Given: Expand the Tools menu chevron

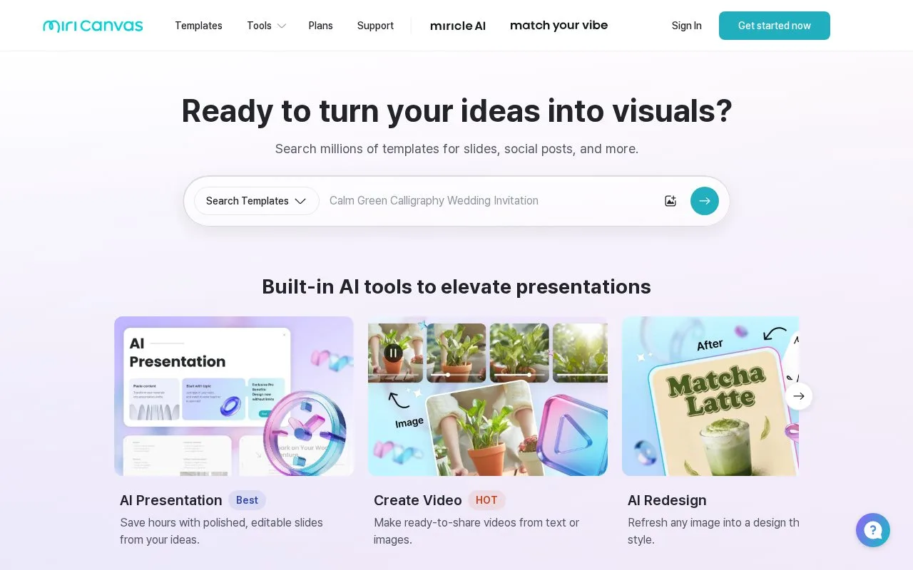Looking at the screenshot, I should point(282,26).
